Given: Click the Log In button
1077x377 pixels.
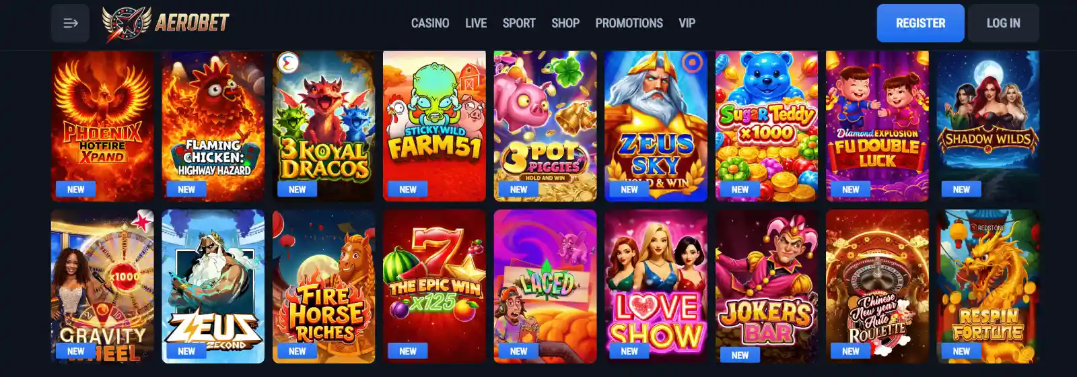Looking at the screenshot, I should point(1004,23).
